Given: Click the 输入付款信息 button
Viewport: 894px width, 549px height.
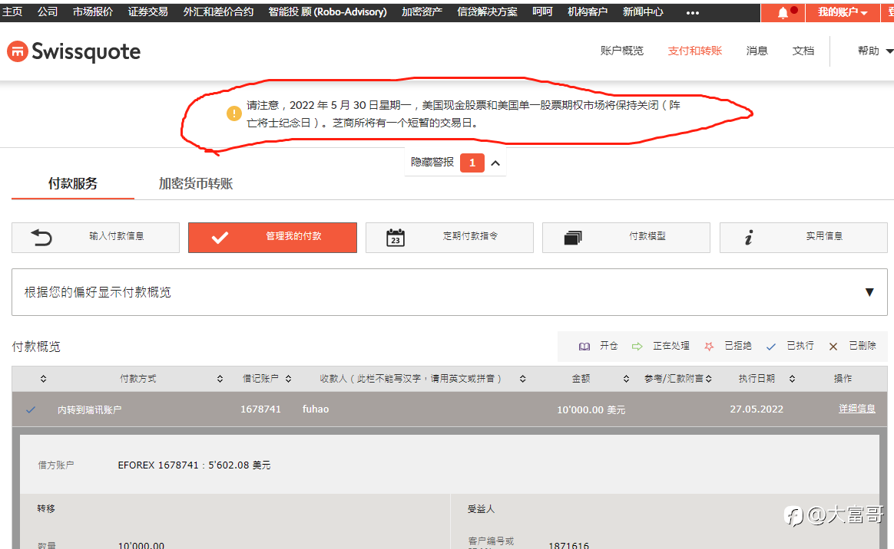Looking at the screenshot, I should [96, 237].
